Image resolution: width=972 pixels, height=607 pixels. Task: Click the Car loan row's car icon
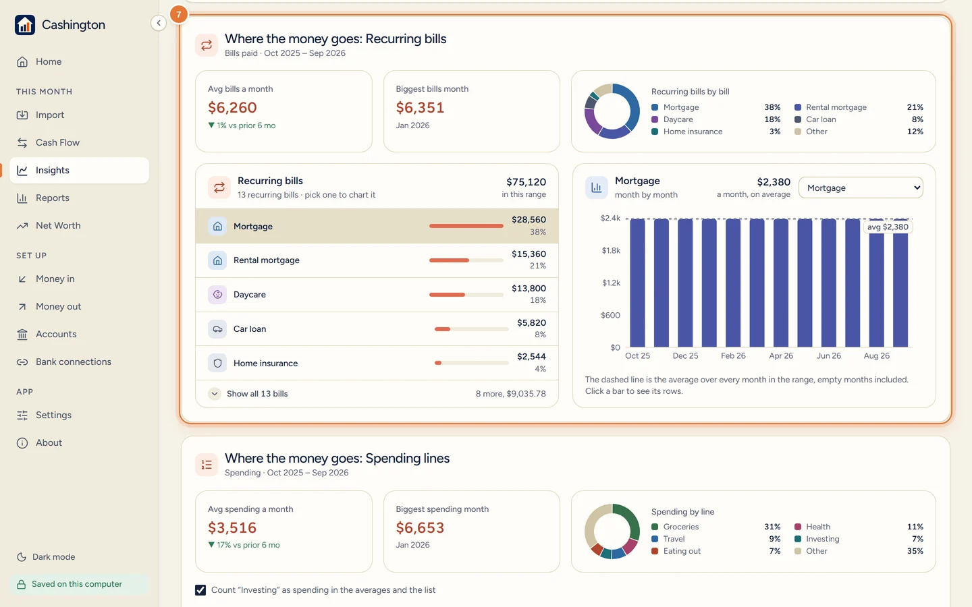pos(217,329)
